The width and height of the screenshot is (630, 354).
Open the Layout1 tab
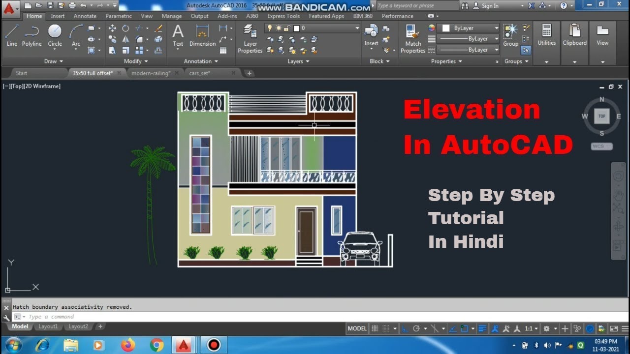click(48, 326)
